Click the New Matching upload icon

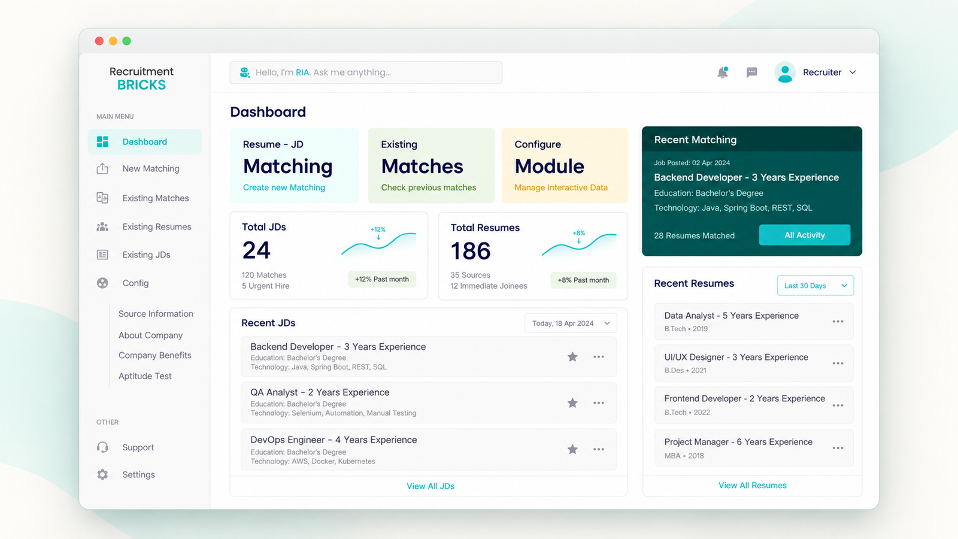(102, 169)
